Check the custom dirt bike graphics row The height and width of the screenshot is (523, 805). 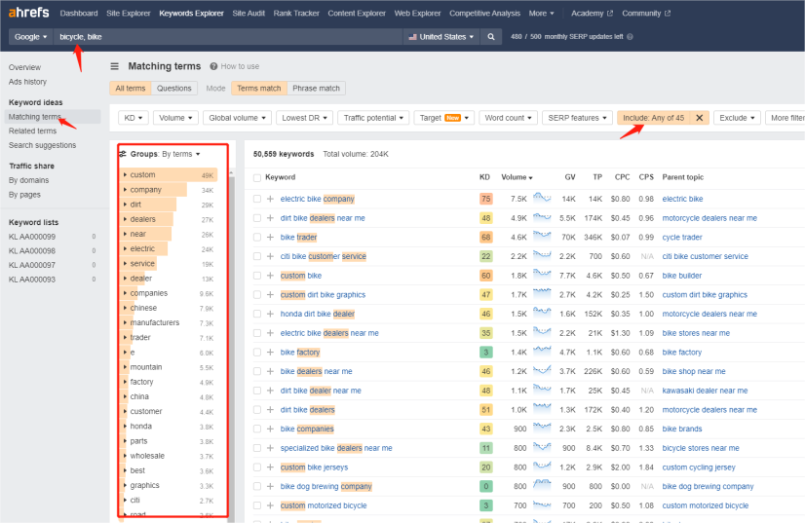click(257, 294)
